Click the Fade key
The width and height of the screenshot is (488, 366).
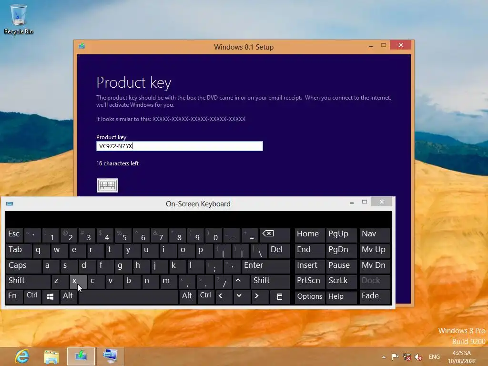pyautogui.click(x=375, y=297)
